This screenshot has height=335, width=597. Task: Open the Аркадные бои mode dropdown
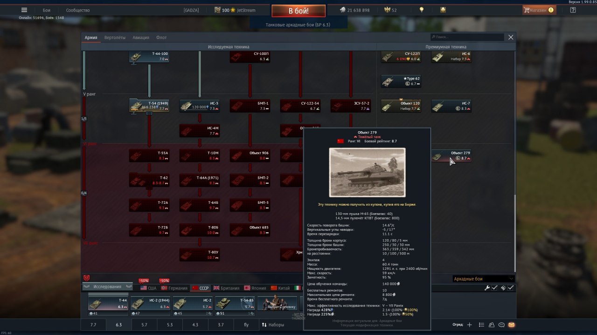484,279
